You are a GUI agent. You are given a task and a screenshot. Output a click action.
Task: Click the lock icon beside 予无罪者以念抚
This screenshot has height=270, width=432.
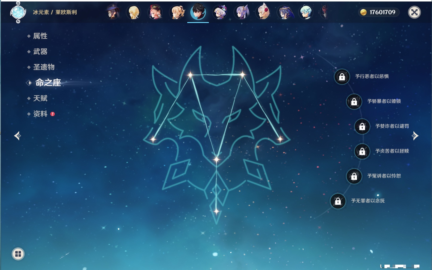tap(338, 201)
